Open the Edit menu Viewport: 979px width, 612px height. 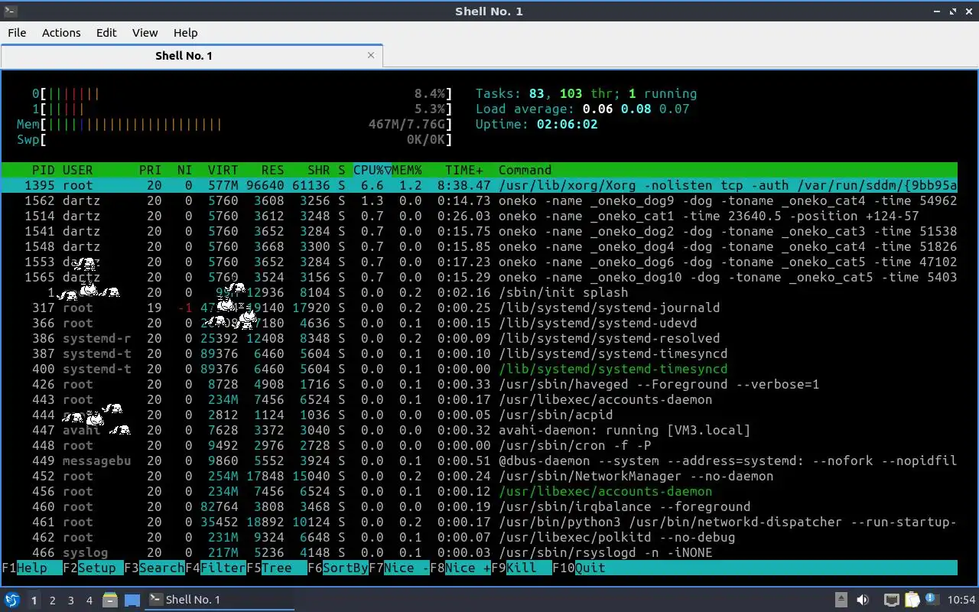(106, 32)
